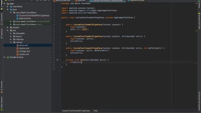This screenshot has height=113, width=201.
Task: Collapse the java folder
Action: coord(8,9)
